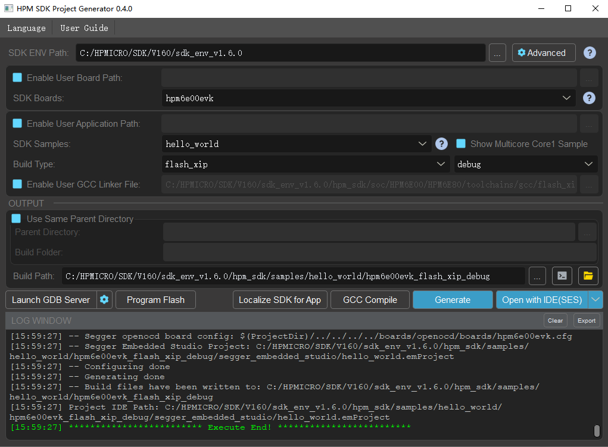Open build path folder in explorer
608x447 pixels.
[x=588, y=276]
